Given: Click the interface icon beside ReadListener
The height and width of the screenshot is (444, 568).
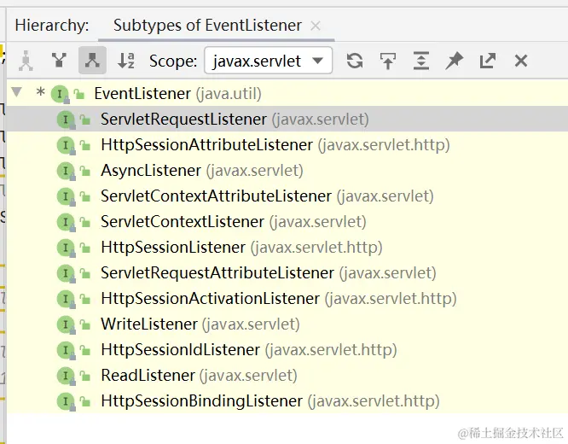Looking at the screenshot, I should coord(65,375).
